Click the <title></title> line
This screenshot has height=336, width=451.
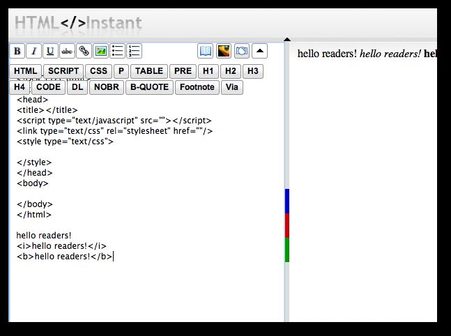[47, 110]
